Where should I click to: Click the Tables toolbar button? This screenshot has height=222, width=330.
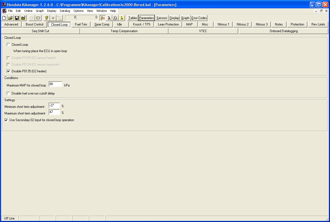click(133, 18)
